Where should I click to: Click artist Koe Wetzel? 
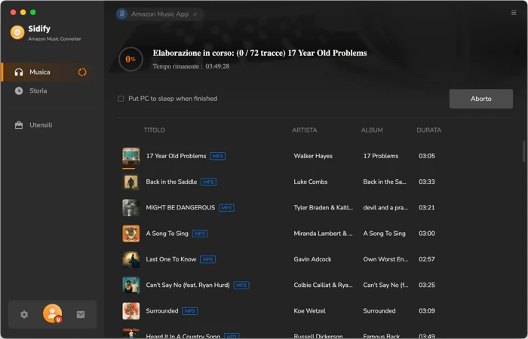tap(309, 311)
